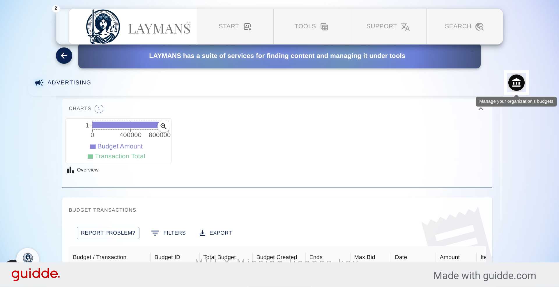
Task: Click the LAYMANS logo
Action: [x=133, y=27]
